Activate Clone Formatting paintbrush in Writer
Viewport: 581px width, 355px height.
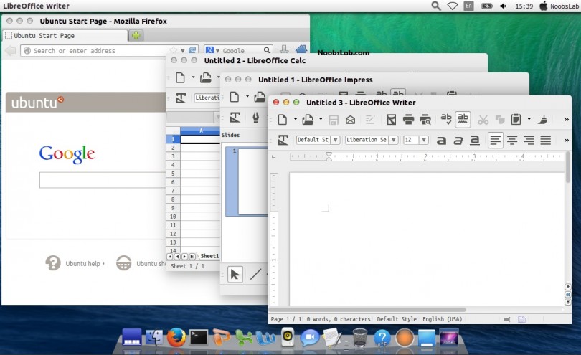click(542, 119)
